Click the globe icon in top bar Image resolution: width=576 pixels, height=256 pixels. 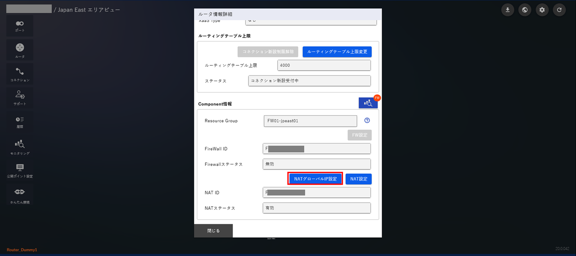pyautogui.click(x=525, y=9)
